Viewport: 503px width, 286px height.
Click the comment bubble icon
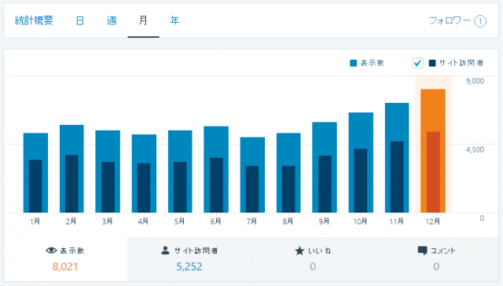pos(423,251)
